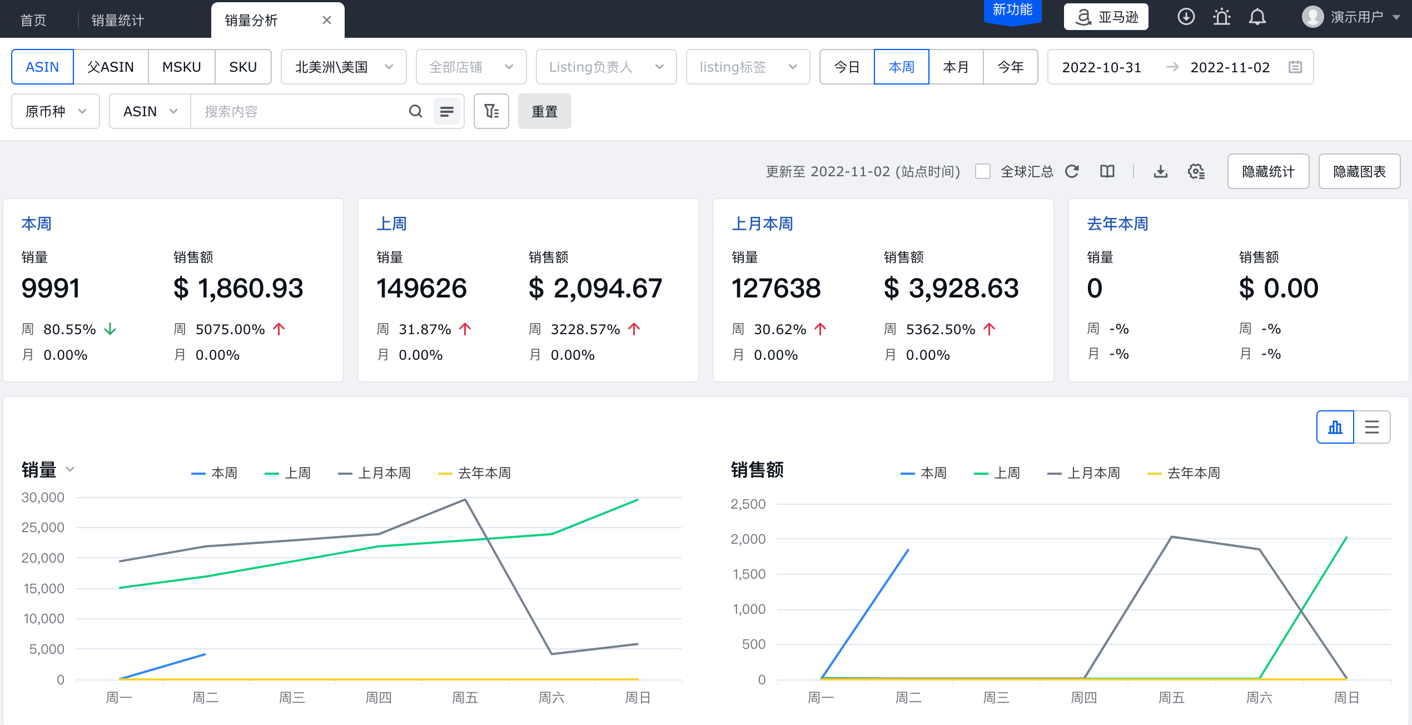
Task: Select the 今日 time range
Action: pyautogui.click(x=847, y=67)
